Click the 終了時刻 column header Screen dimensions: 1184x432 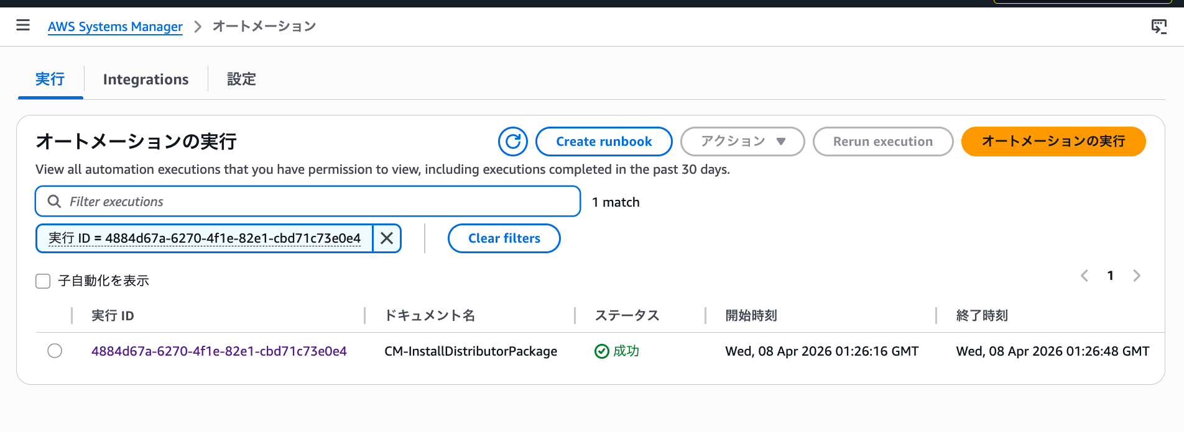982,316
